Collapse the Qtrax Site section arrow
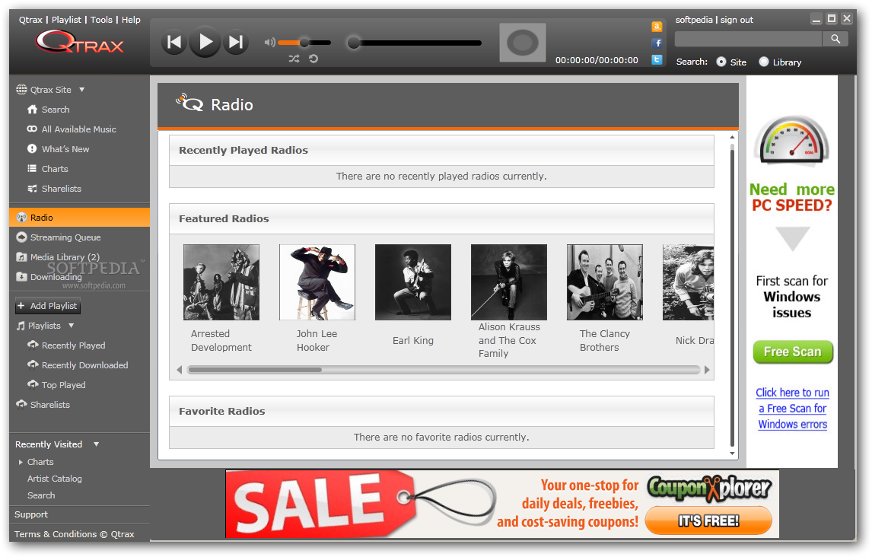 [81, 90]
